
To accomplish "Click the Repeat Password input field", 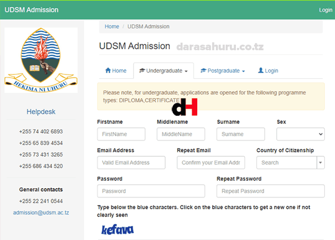I will 270,191.
